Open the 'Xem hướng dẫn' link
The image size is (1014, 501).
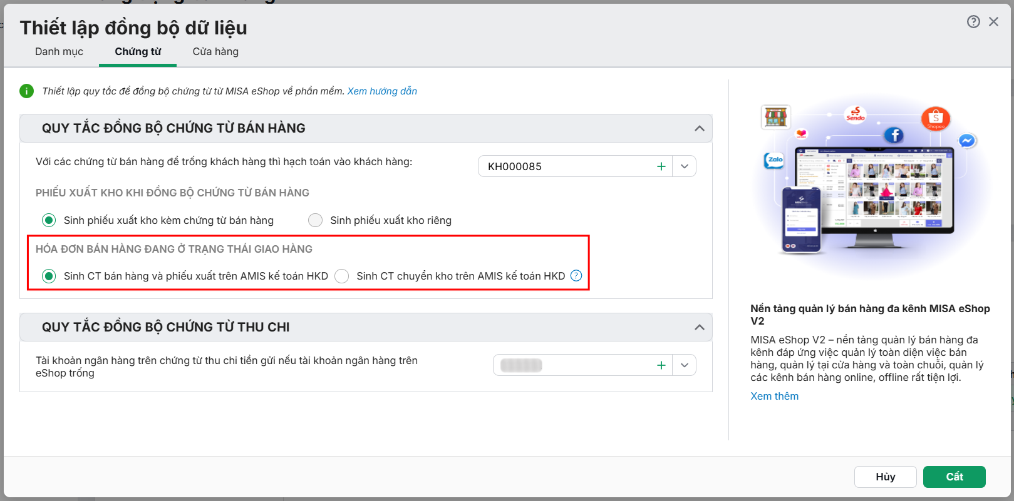[382, 91]
